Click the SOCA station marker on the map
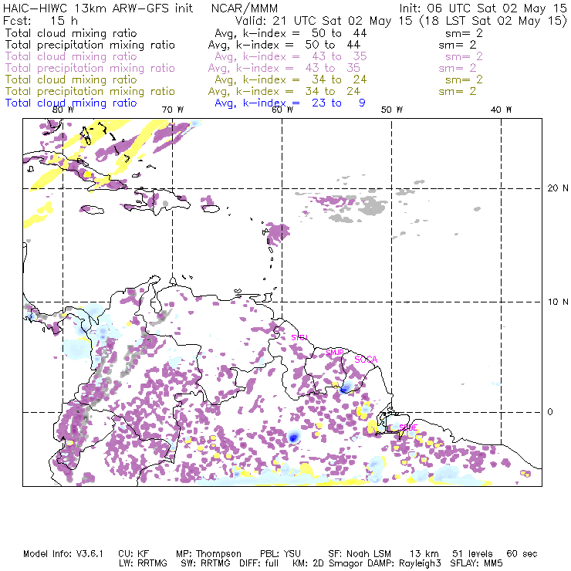571x571 pixels. pyautogui.click(x=366, y=360)
